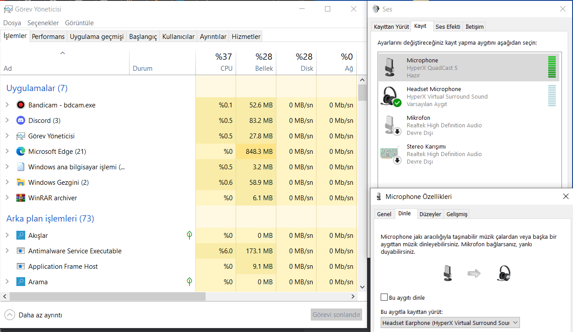The height and width of the screenshot is (332, 573).
Task: Open the Görüntüle menu
Action: (x=79, y=23)
